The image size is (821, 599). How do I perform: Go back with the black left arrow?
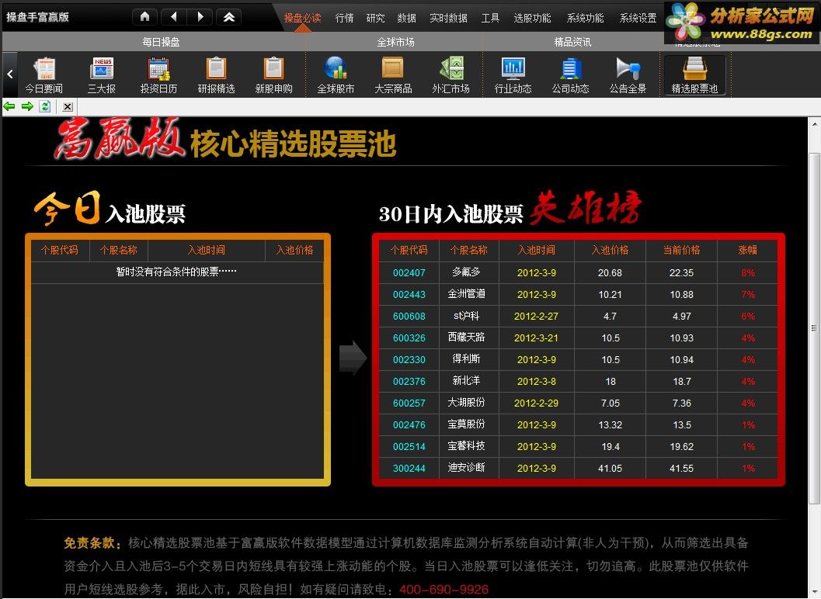tap(174, 17)
